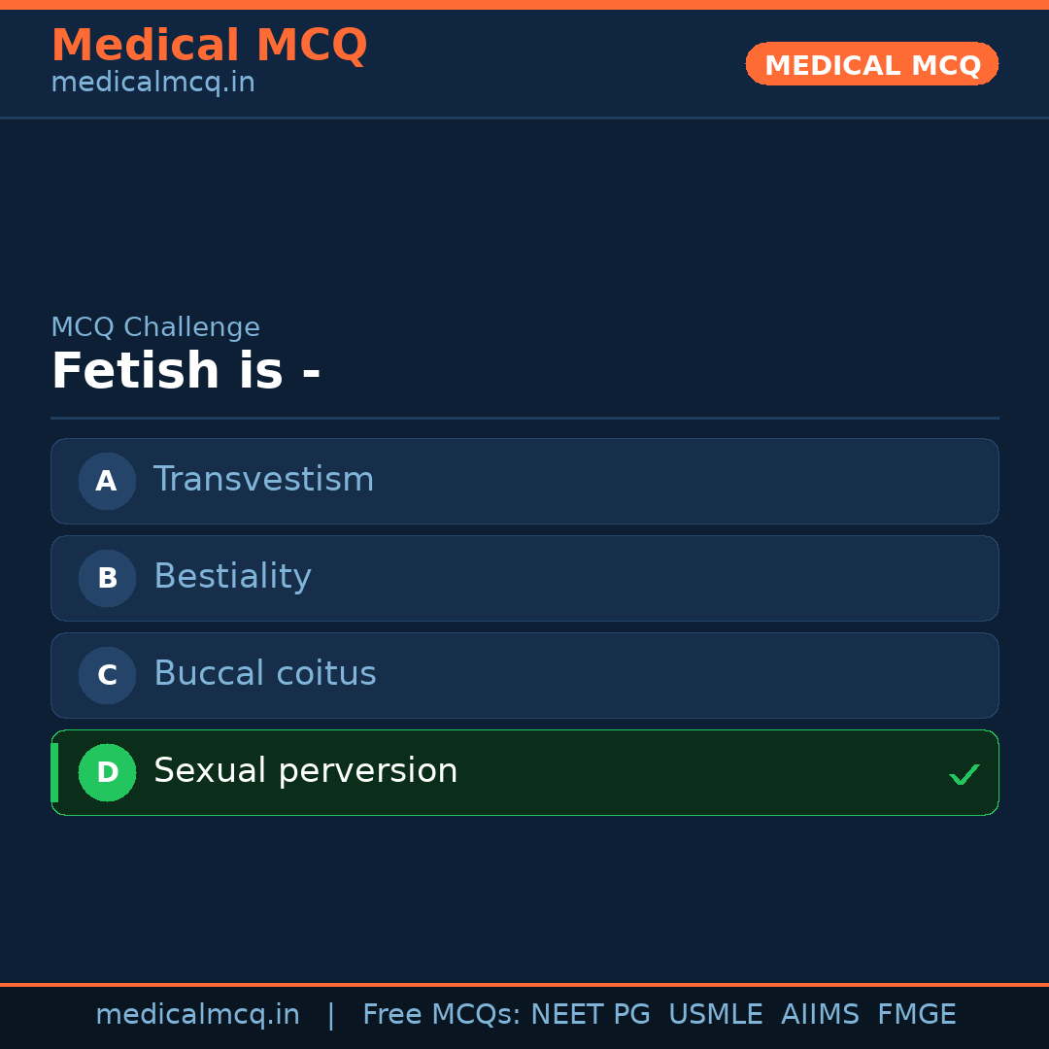
Task: Click the green D circle badge
Action: click(107, 772)
